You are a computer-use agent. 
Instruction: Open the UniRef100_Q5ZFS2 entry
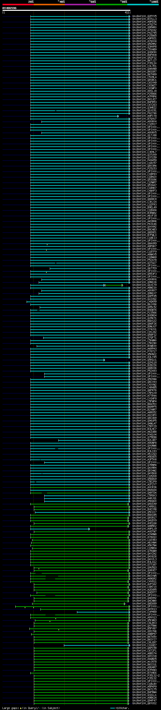tap(144, 58)
